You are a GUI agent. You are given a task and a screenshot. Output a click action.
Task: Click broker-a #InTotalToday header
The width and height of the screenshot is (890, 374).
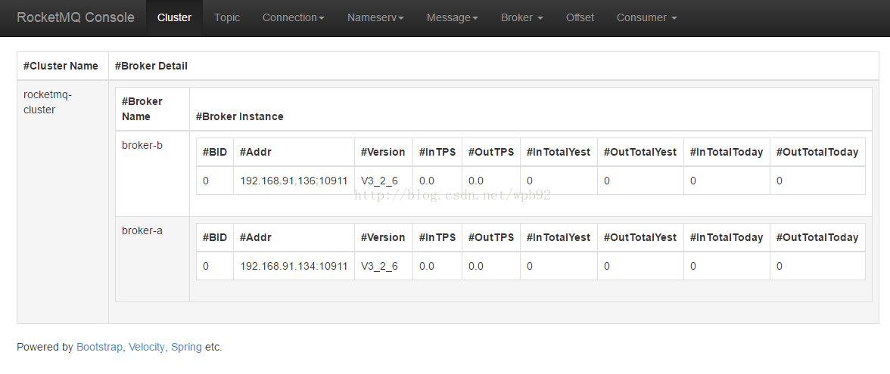pos(727,237)
